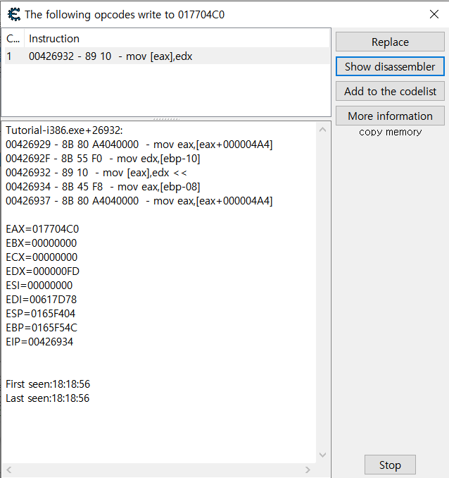
Task: Click the EAX=017704C0 register value
Action: (x=42, y=229)
